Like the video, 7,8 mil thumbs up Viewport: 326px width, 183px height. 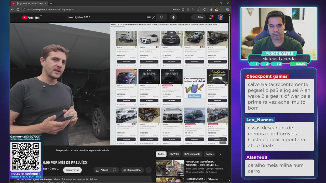[101, 170]
